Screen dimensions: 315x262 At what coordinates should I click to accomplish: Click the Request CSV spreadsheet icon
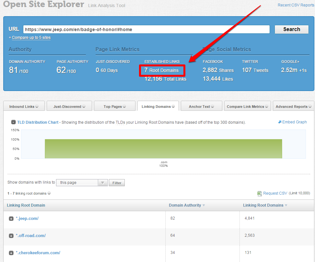click(259, 193)
